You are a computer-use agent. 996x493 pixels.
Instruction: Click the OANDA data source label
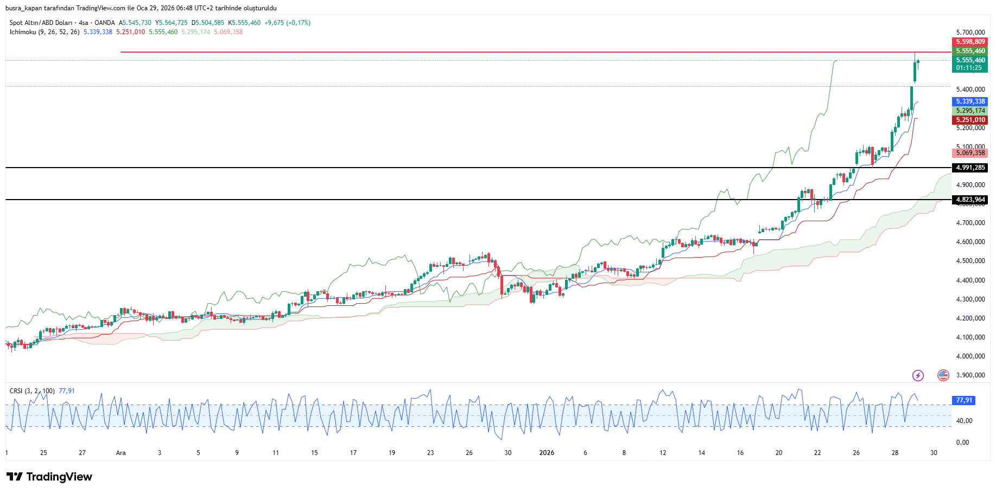click(x=105, y=23)
